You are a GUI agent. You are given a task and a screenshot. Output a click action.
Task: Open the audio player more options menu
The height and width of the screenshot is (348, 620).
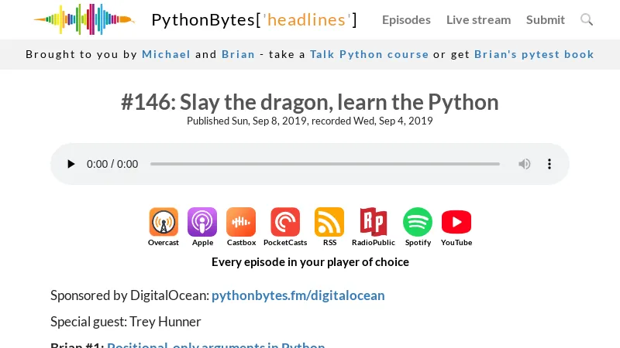pos(549,164)
